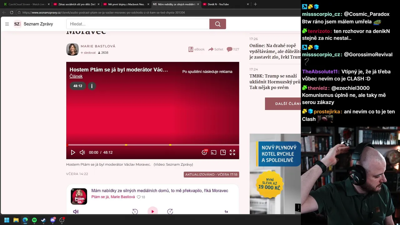
Task: Open Discord from taskbar
Action: [x=53, y=220]
